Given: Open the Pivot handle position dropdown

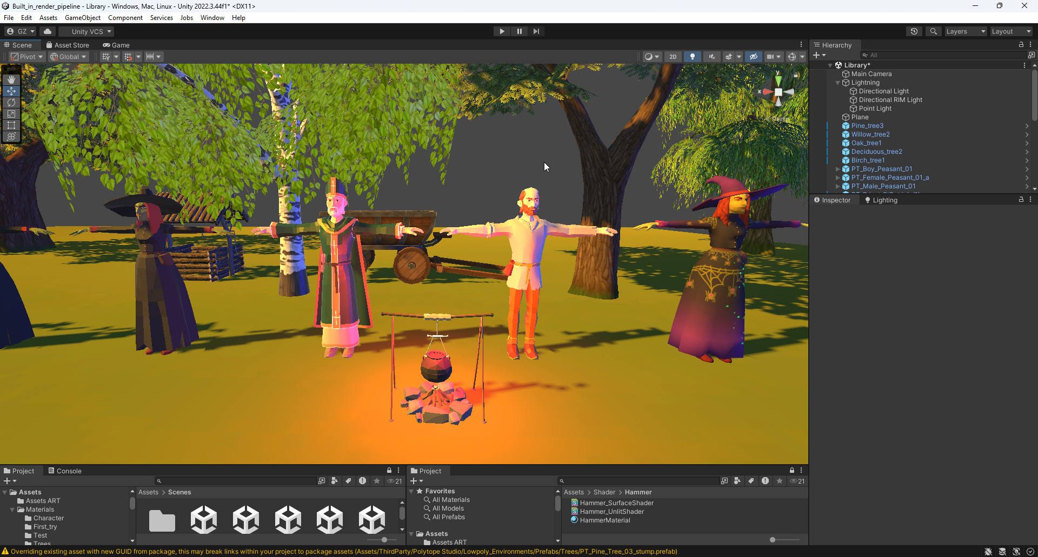Looking at the screenshot, I should (26, 57).
